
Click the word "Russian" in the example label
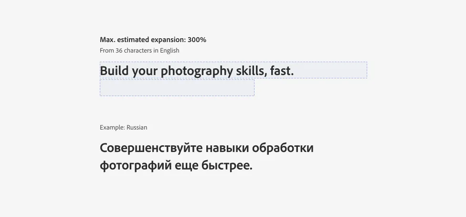coord(137,128)
